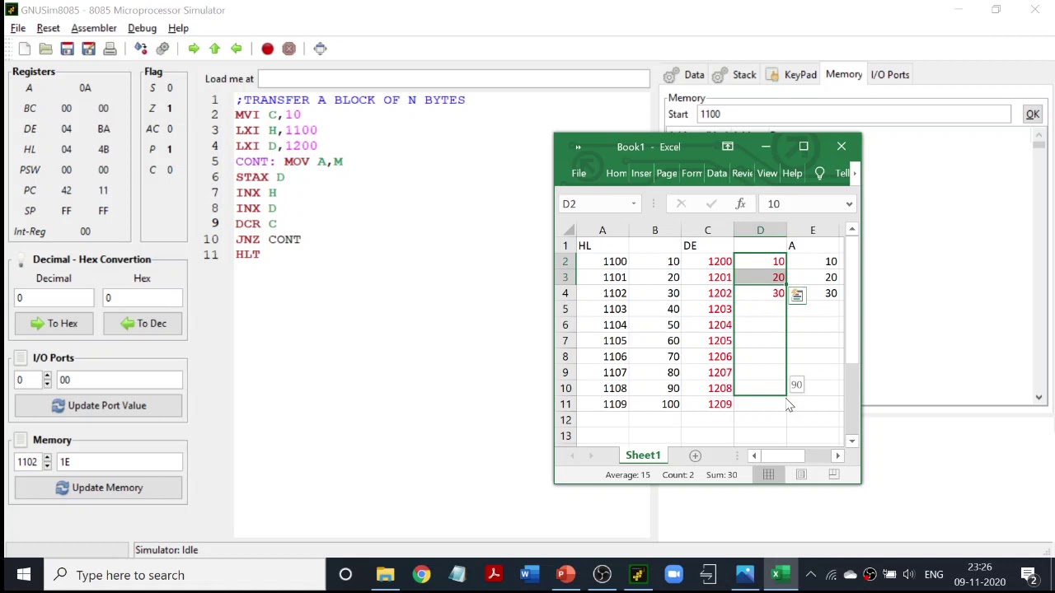Click Update Port Value button
This screenshot has height=593, width=1055.
pyautogui.click(x=98, y=406)
